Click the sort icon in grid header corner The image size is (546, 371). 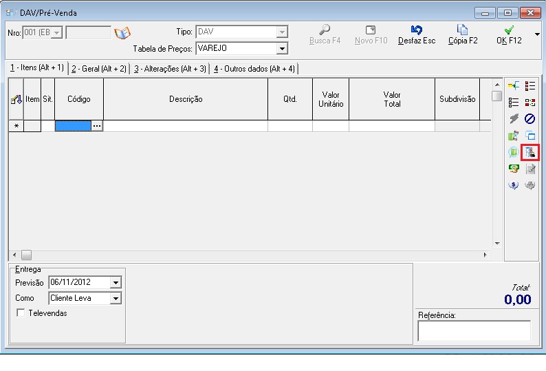pos(16,99)
